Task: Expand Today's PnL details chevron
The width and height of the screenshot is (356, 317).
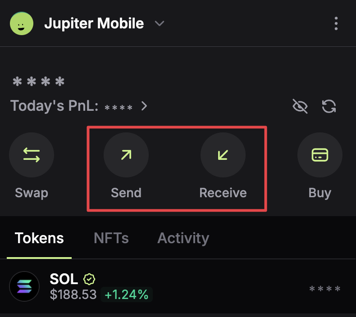Action: [144, 106]
